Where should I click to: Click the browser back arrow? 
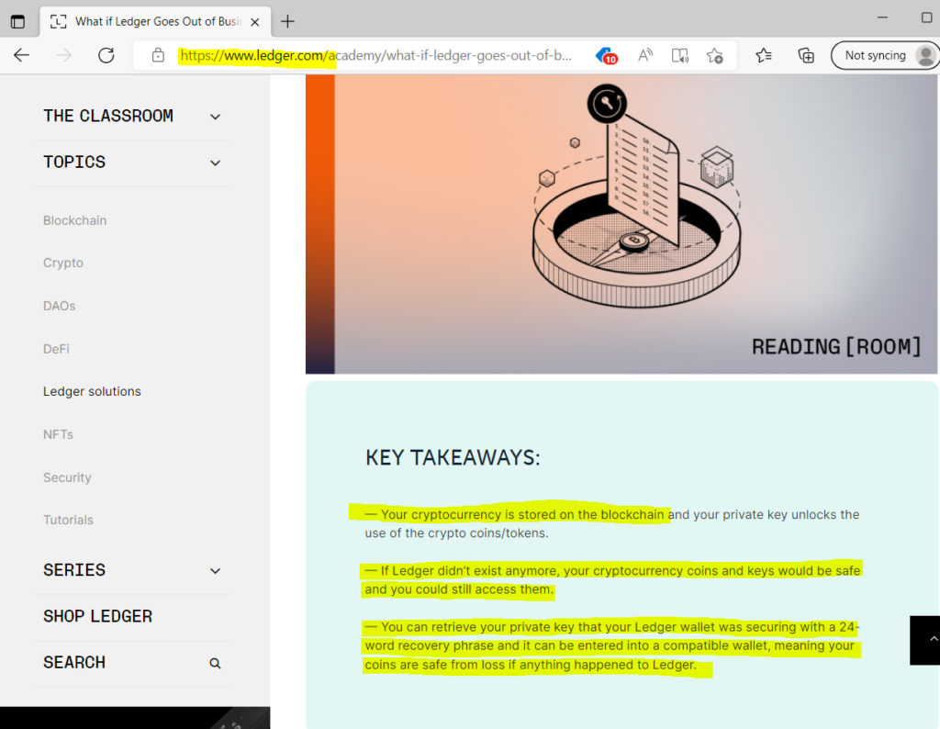click(21, 55)
